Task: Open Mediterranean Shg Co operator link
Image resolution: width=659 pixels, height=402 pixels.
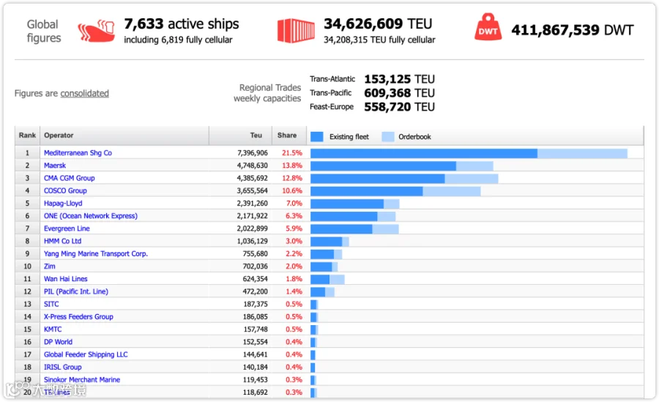Action: point(78,152)
